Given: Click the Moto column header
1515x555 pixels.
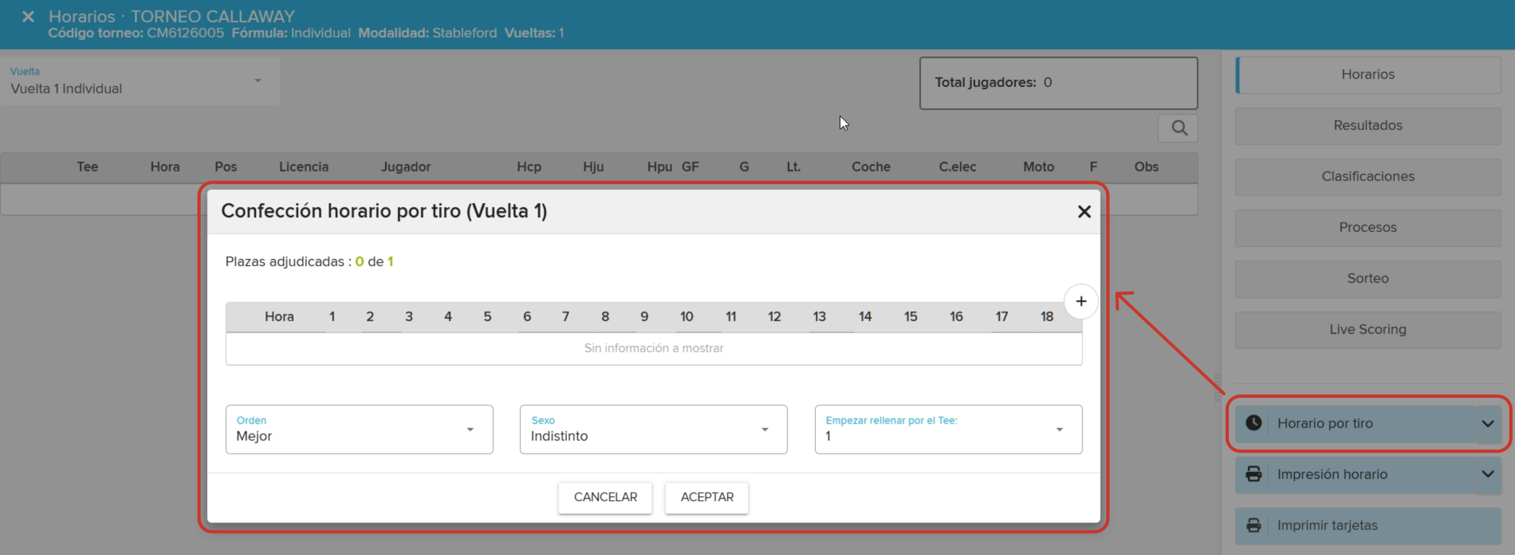Looking at the screenshot, I should [1039, 167].
